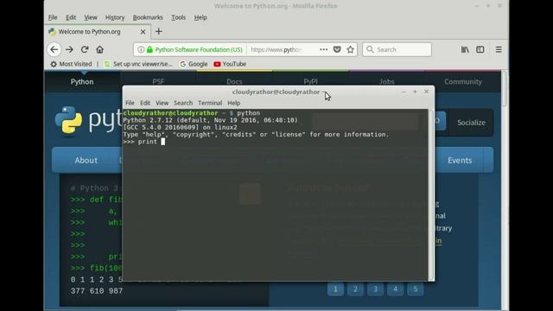
Task: Open terminal Help menu
Action: tap(234, 103)
